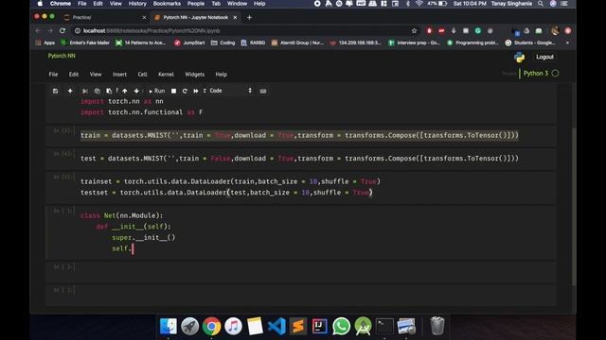
Task: Rename notebook via Pytorch NN title
Action: [62, 56]
